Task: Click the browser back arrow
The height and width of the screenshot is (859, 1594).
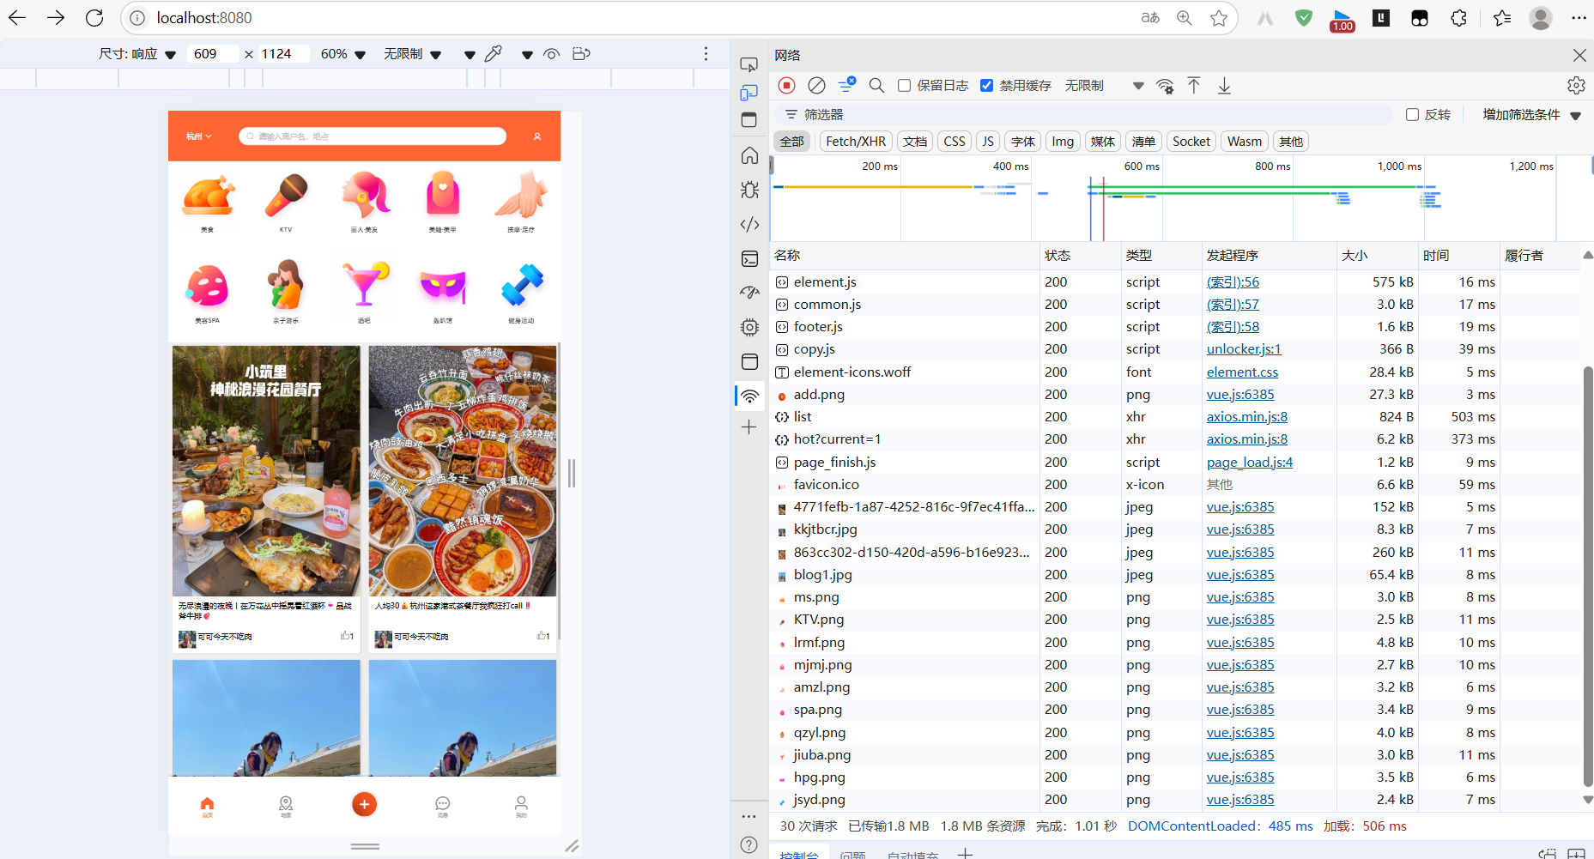Action: [x=17, y=17]
